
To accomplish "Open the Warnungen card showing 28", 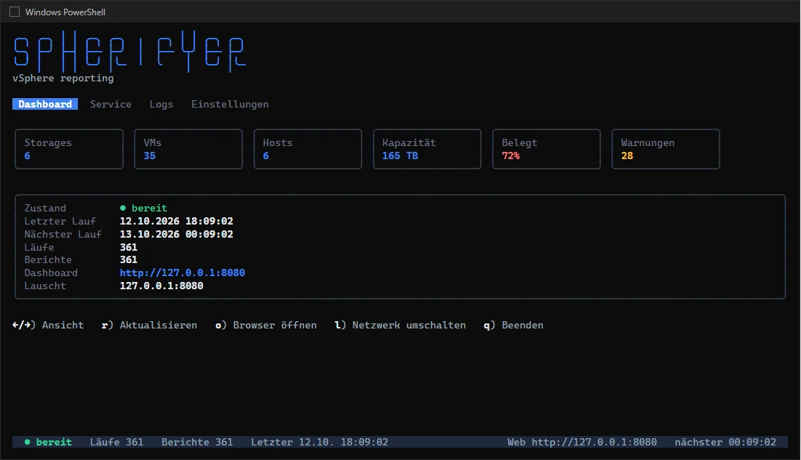I will pos(666,149).
